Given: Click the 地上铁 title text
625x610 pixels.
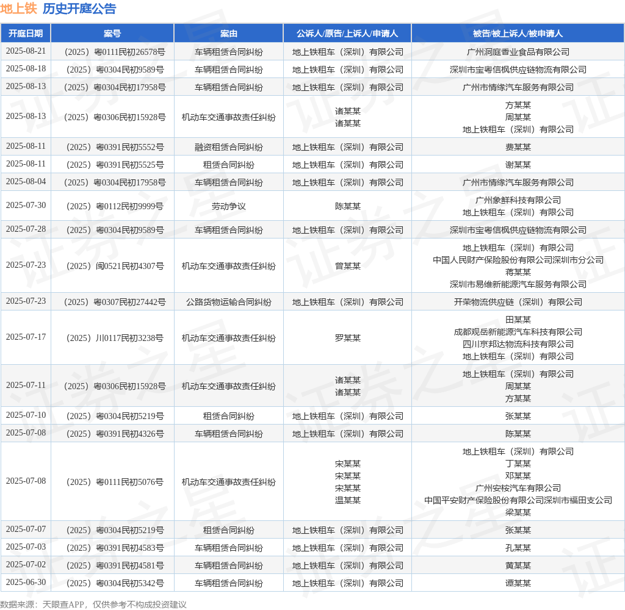Looking at the screenshot, I should pyautogui.click(x=19, y=9).
